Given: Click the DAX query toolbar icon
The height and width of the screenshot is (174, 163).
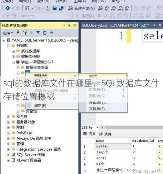Looking at the screenshot, I should click(127, 8).
